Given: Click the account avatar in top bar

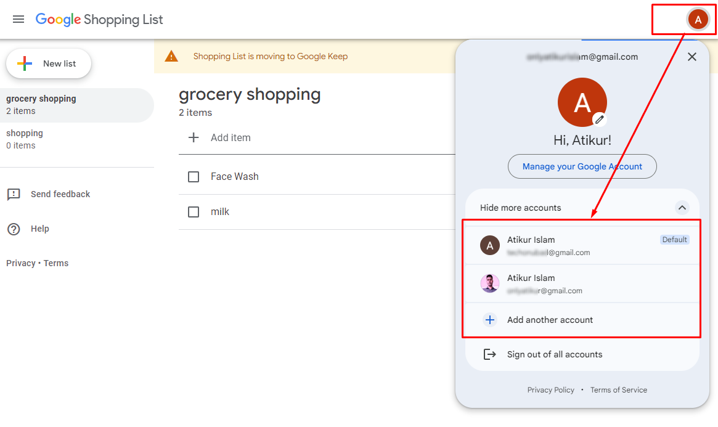Looking at the screenshot, I should click(x=698, y=20).
